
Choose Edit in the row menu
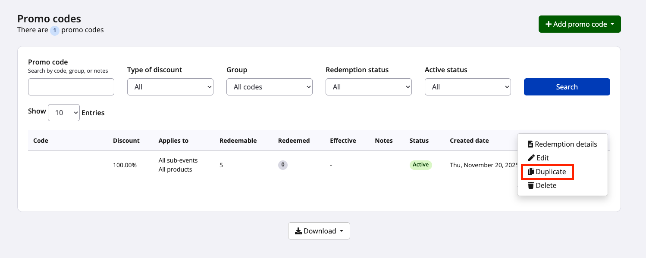coord(562,158)
